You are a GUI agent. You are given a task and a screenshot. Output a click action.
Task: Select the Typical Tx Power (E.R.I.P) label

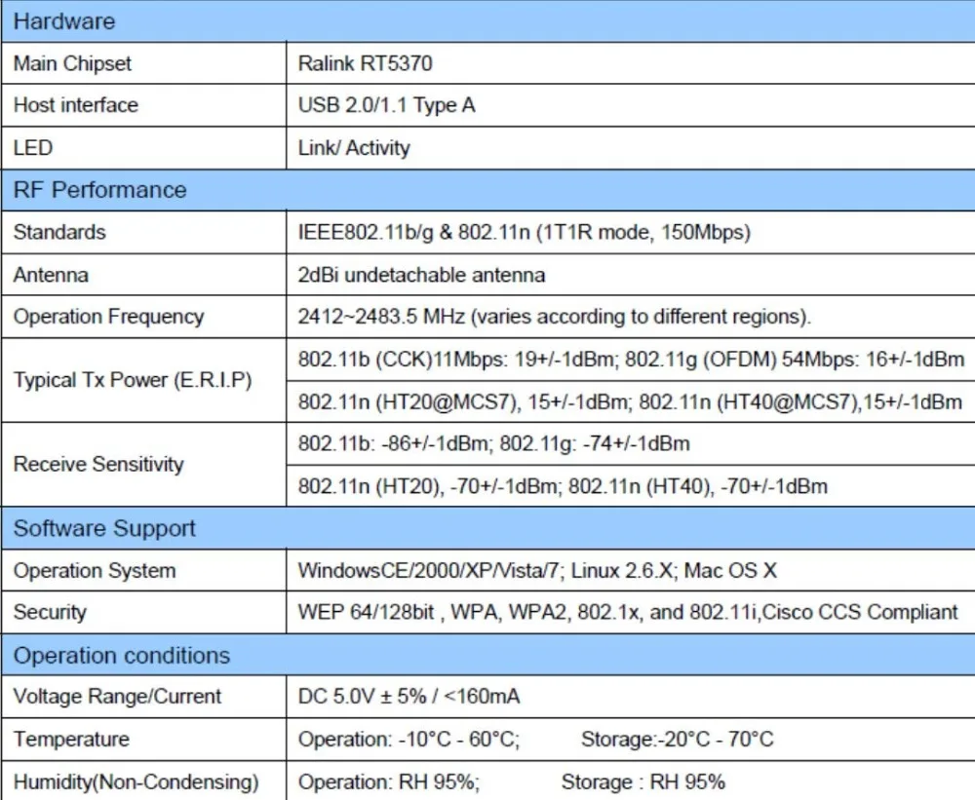[133, 380]
